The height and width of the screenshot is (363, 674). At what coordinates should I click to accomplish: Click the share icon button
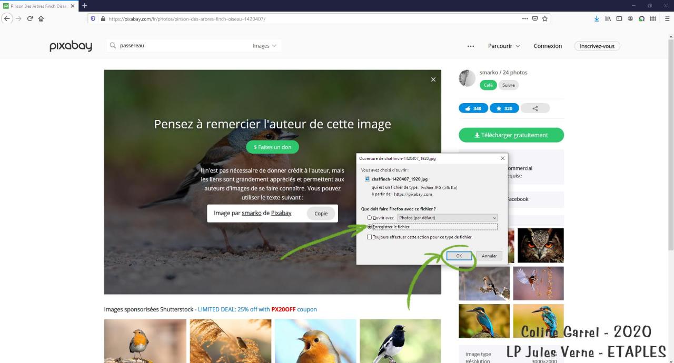pos(535,108)
